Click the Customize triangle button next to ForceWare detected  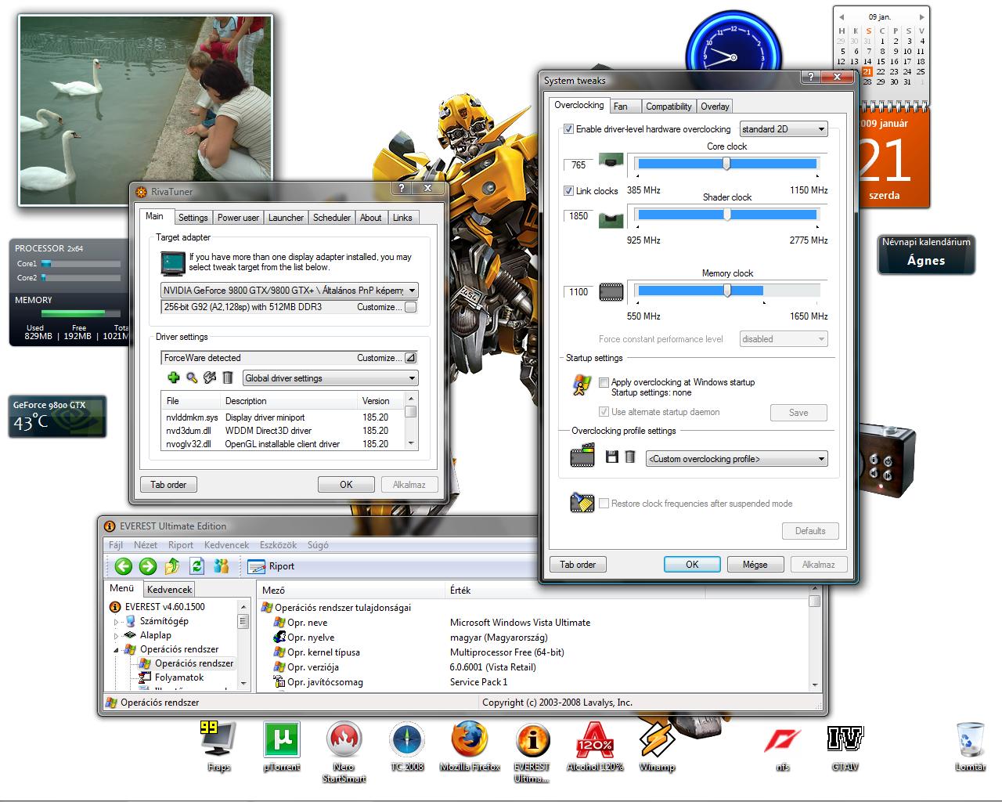click(x=411, y=358)
